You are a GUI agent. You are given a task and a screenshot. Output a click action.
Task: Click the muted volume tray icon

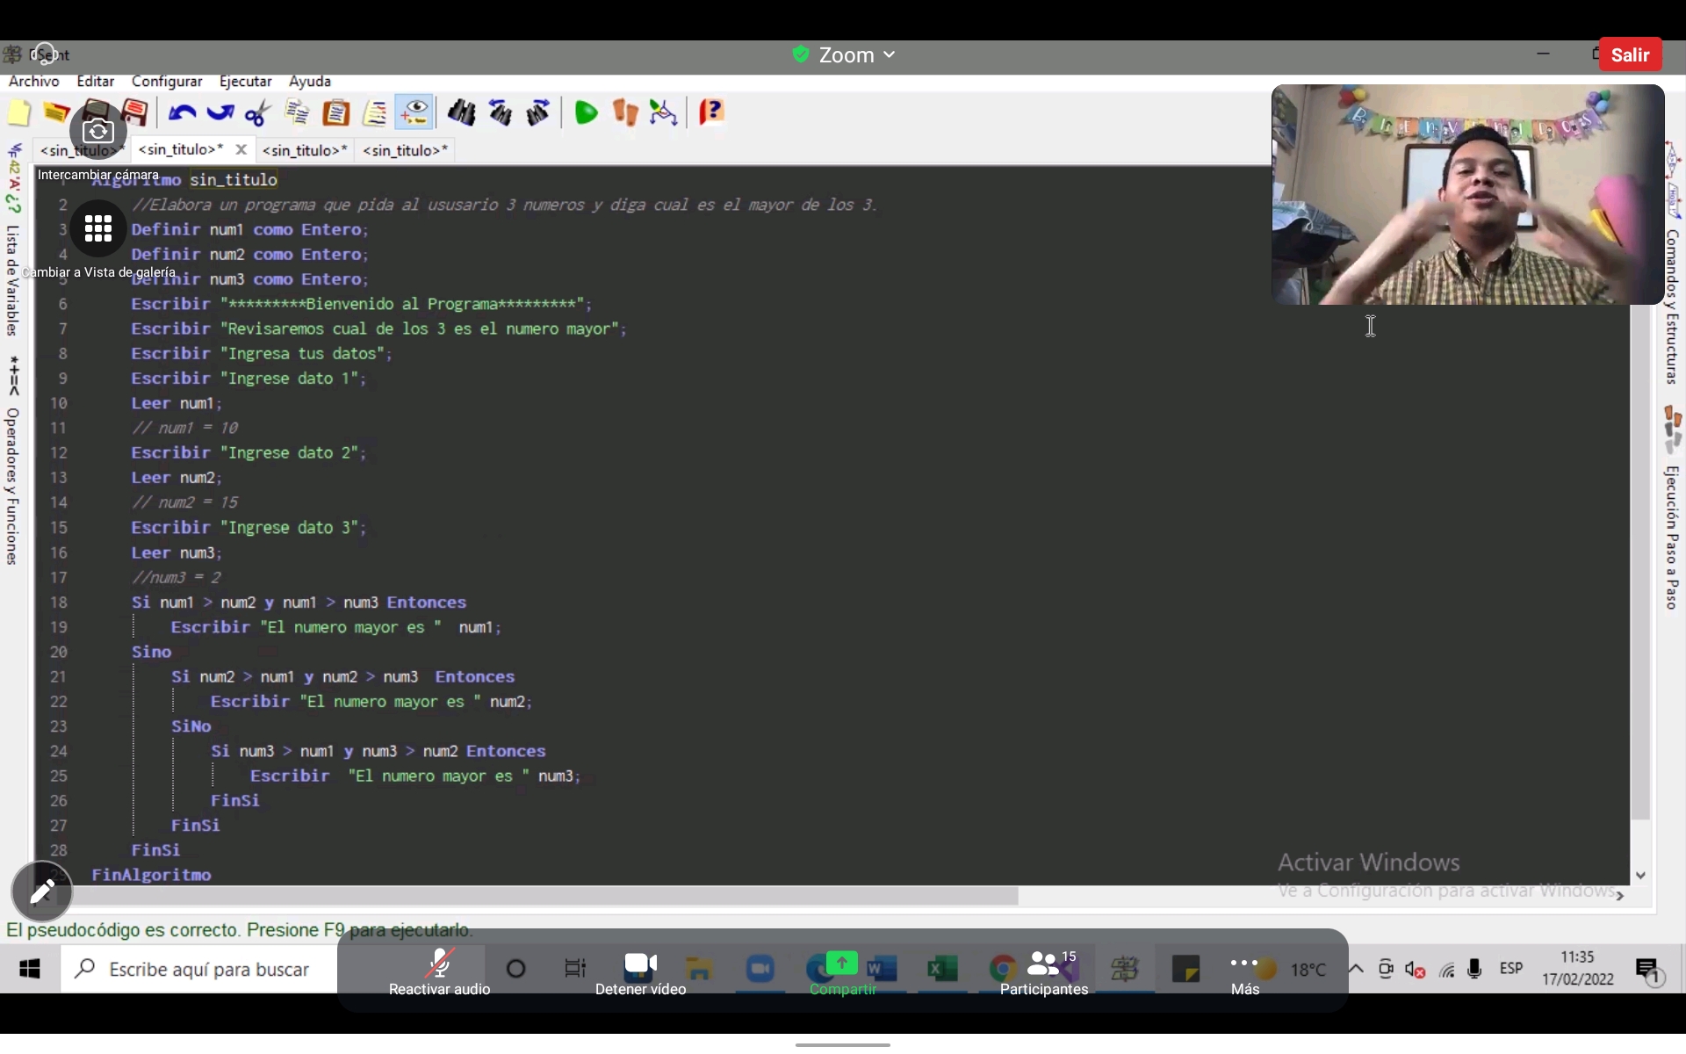(x=1414, y=969)
